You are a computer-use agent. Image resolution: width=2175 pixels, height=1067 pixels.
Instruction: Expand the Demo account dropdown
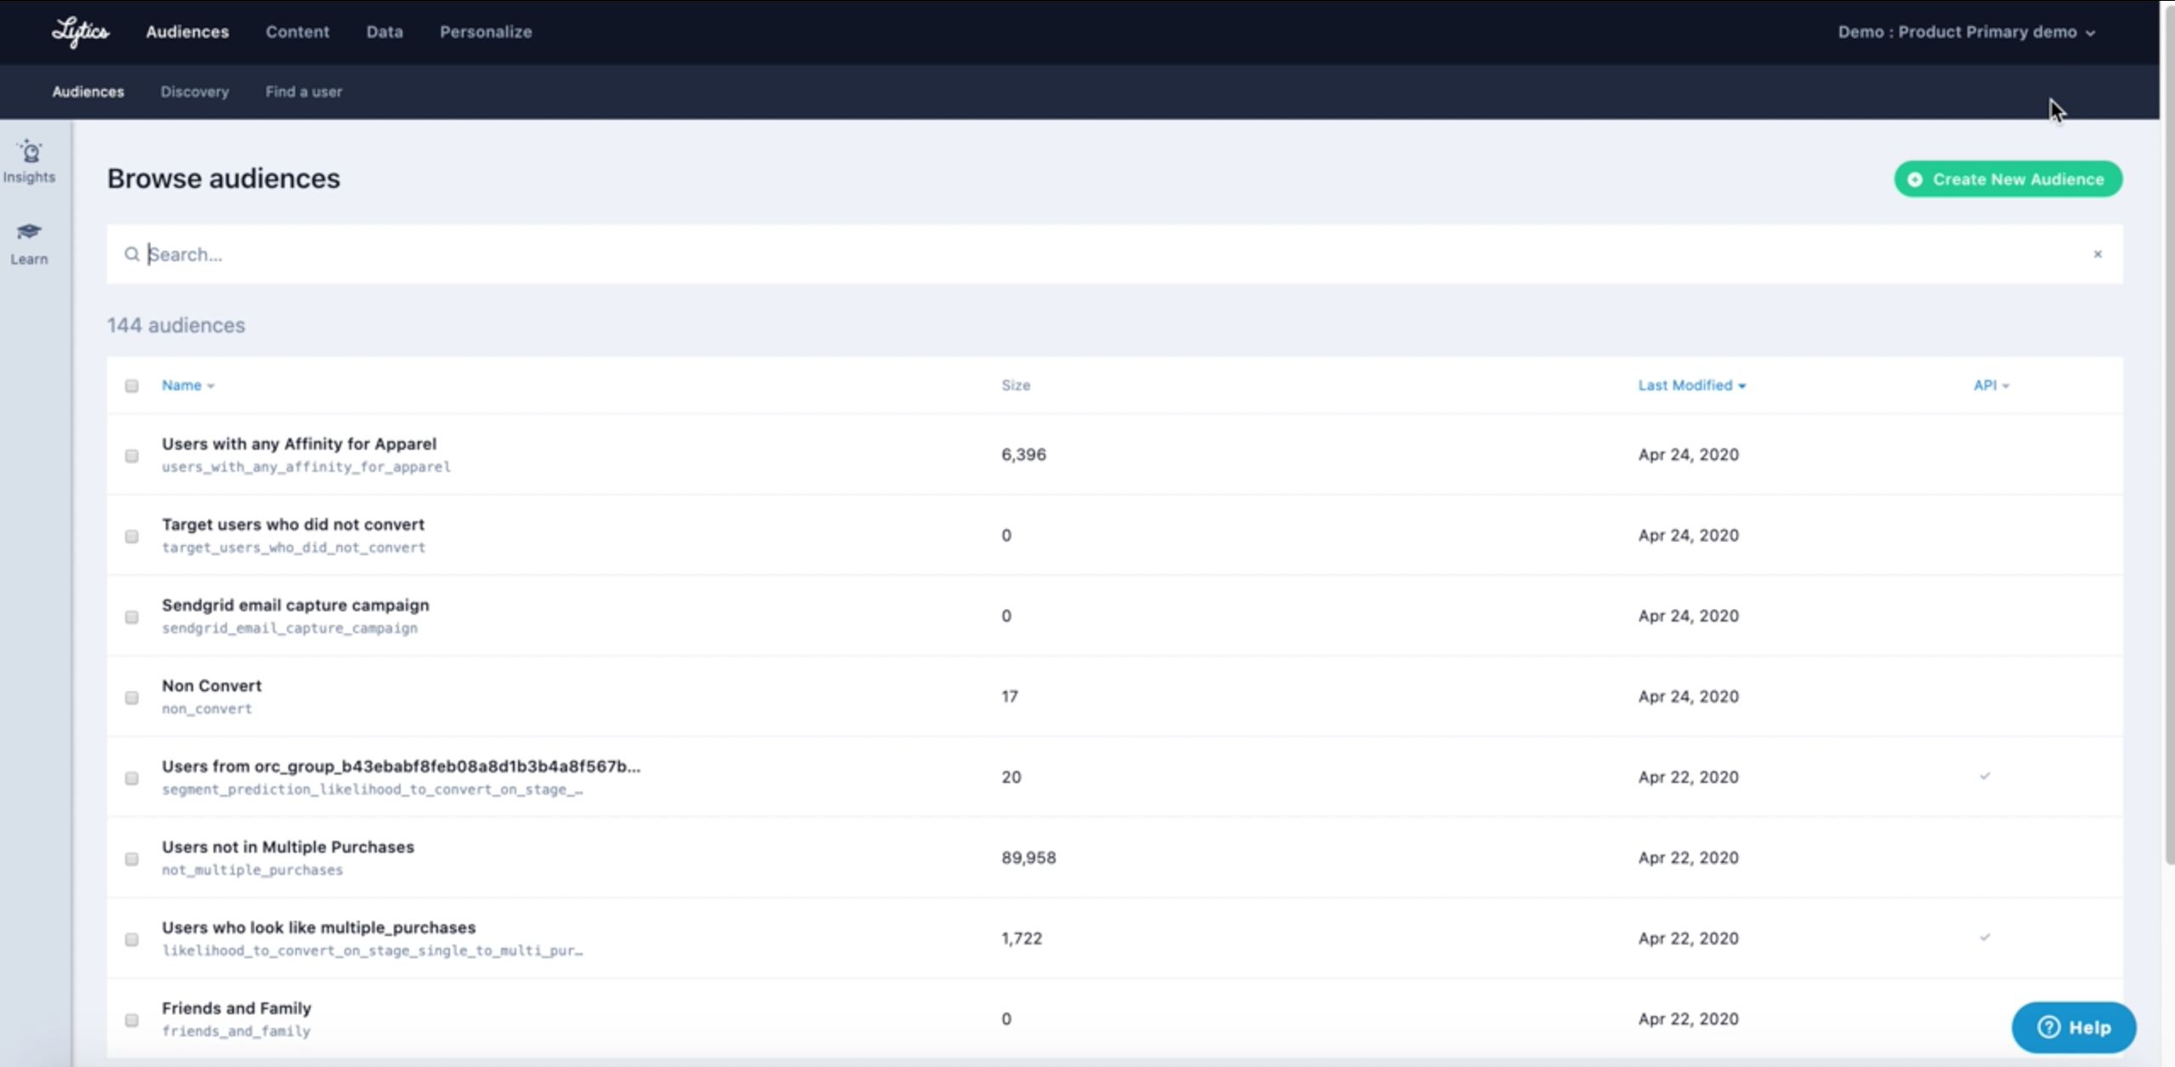pyautogui.click(x=1965, y=32)
